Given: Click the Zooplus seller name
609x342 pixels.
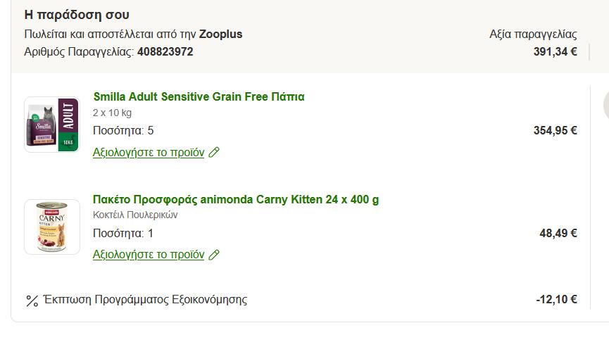Looking at the screenshot, I should coord(220,34).
